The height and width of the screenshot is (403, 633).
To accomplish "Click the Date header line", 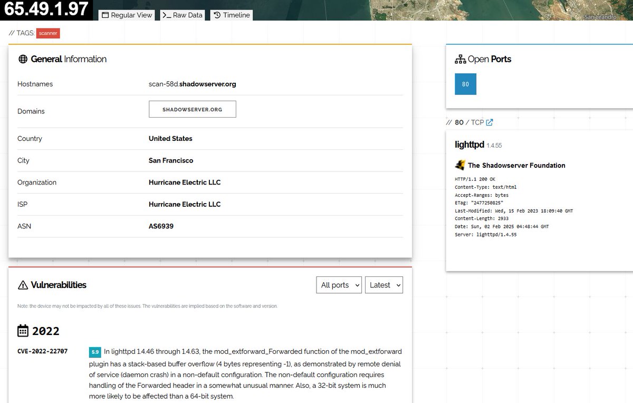I will tap(502, 227).
